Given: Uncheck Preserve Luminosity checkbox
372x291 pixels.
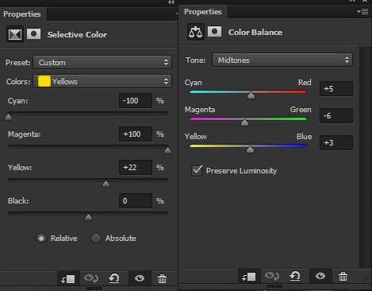Looking at the screenshot, I should tap(197, 171).
